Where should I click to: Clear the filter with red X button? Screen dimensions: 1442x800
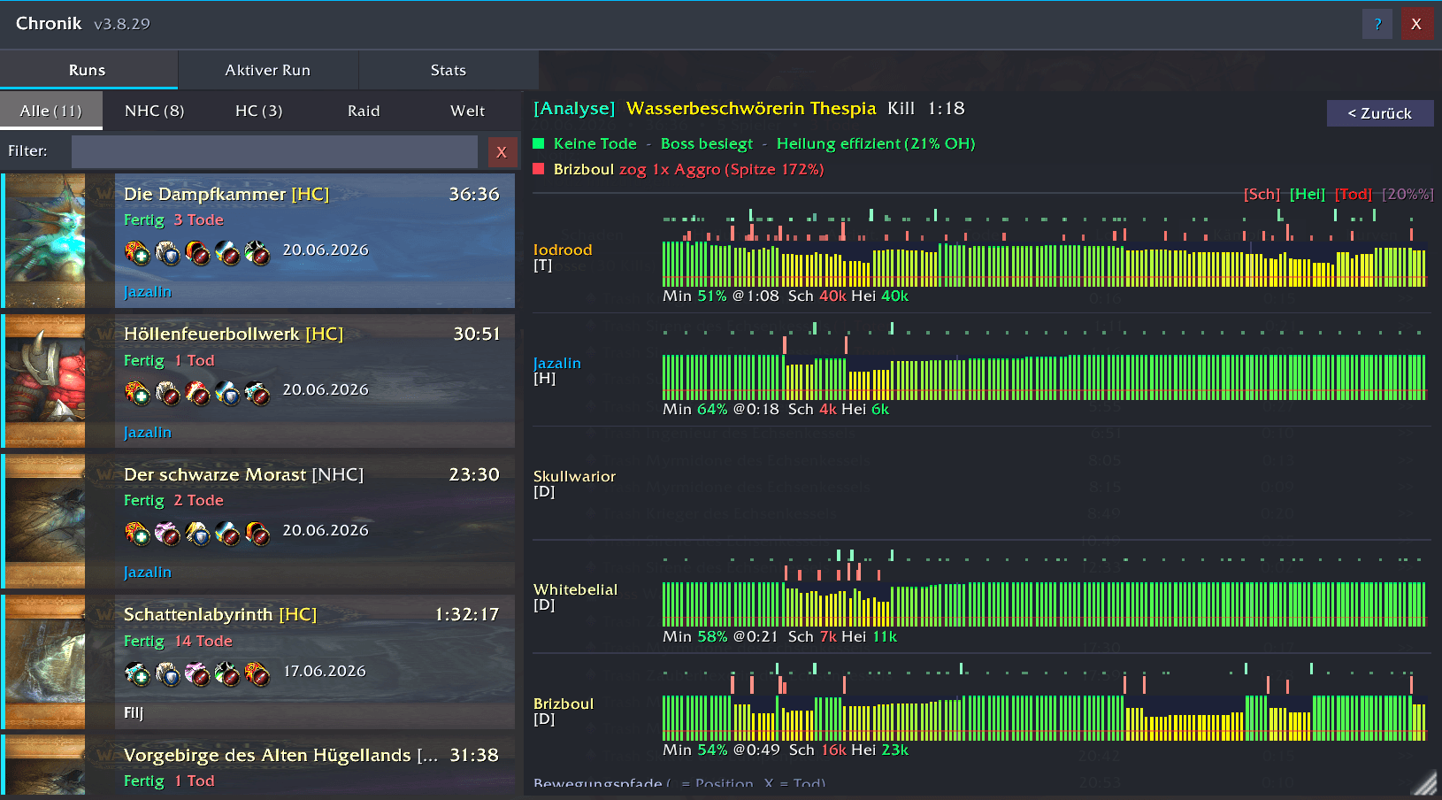pyautogui.click(x=502, y=151)
